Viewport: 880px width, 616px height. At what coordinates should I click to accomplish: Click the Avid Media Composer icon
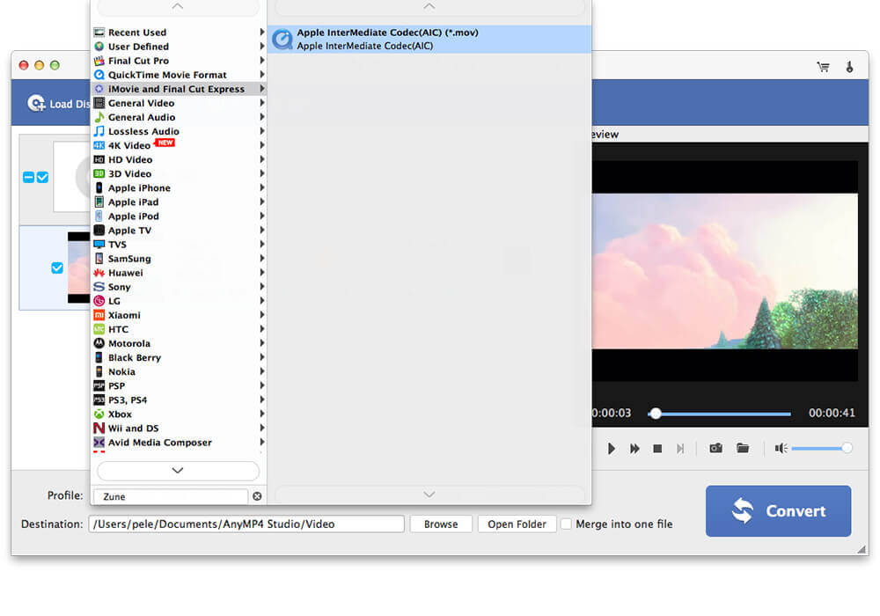coord(99,442)
